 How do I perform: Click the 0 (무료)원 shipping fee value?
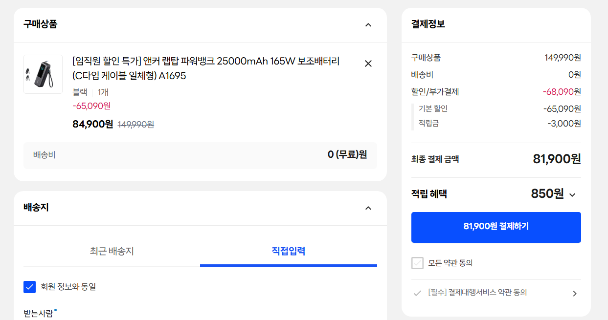pyautogui.click(x=347, y=155)
